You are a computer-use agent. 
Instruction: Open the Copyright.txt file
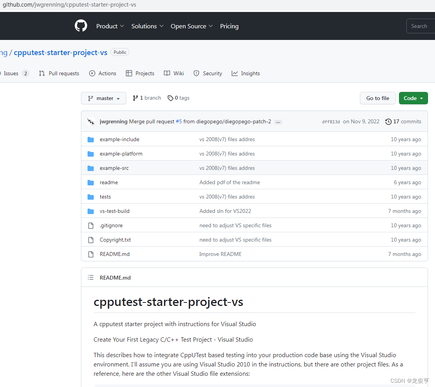pyautogui.click(x=115, y=240)
